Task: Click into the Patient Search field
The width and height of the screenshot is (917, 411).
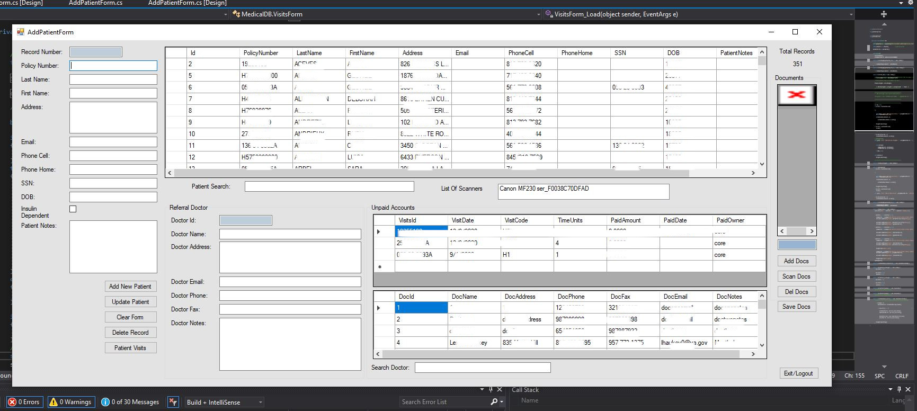Action: [x=329, y=186]
